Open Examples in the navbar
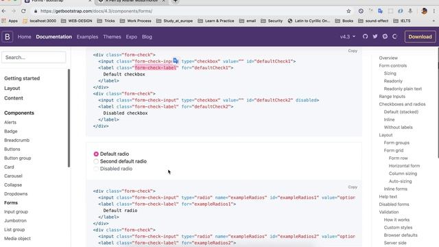Screen dimensions: 439x247 tap(87, 36)
